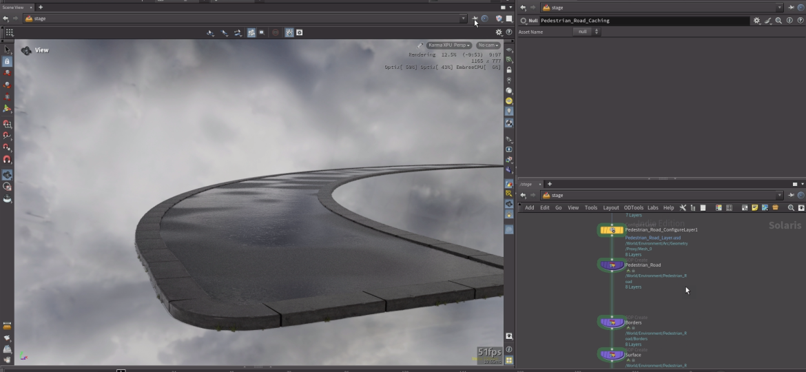Click the parameter pane search magnifier icon
The height and width of the screenshot is (372, 806).
tap(778, 21)
